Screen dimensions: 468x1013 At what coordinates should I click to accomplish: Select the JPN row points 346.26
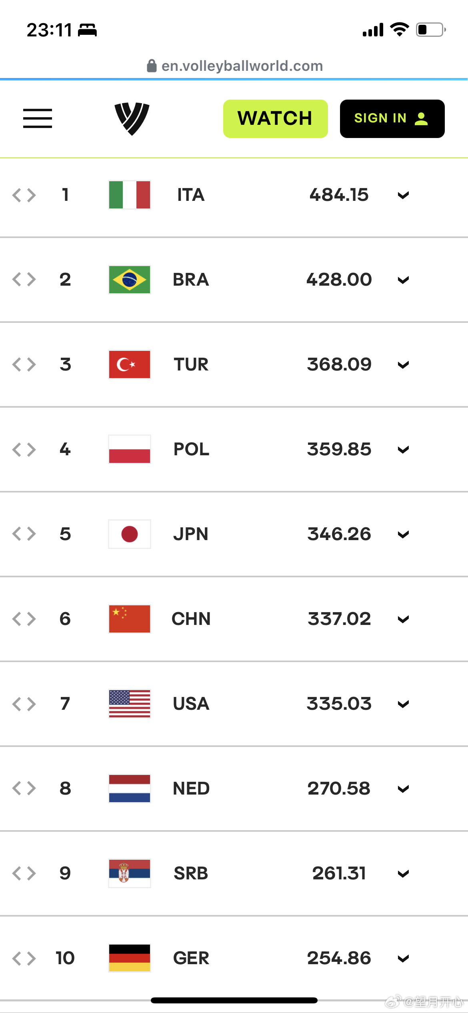coord(339,534)
